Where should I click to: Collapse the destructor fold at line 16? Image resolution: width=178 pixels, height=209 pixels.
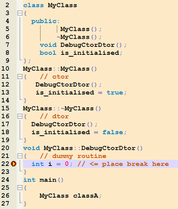pyautogui.click(x=20, y=116)
